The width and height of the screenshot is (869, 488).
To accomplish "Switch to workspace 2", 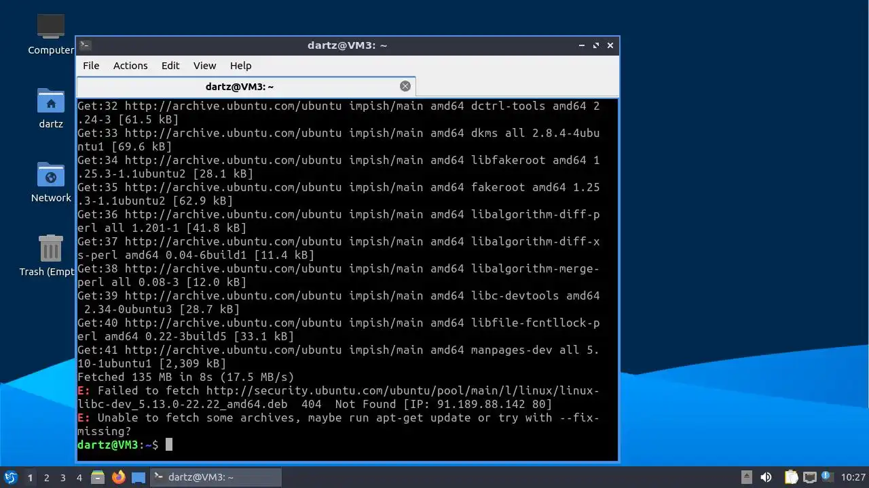I will click(46, 478).
